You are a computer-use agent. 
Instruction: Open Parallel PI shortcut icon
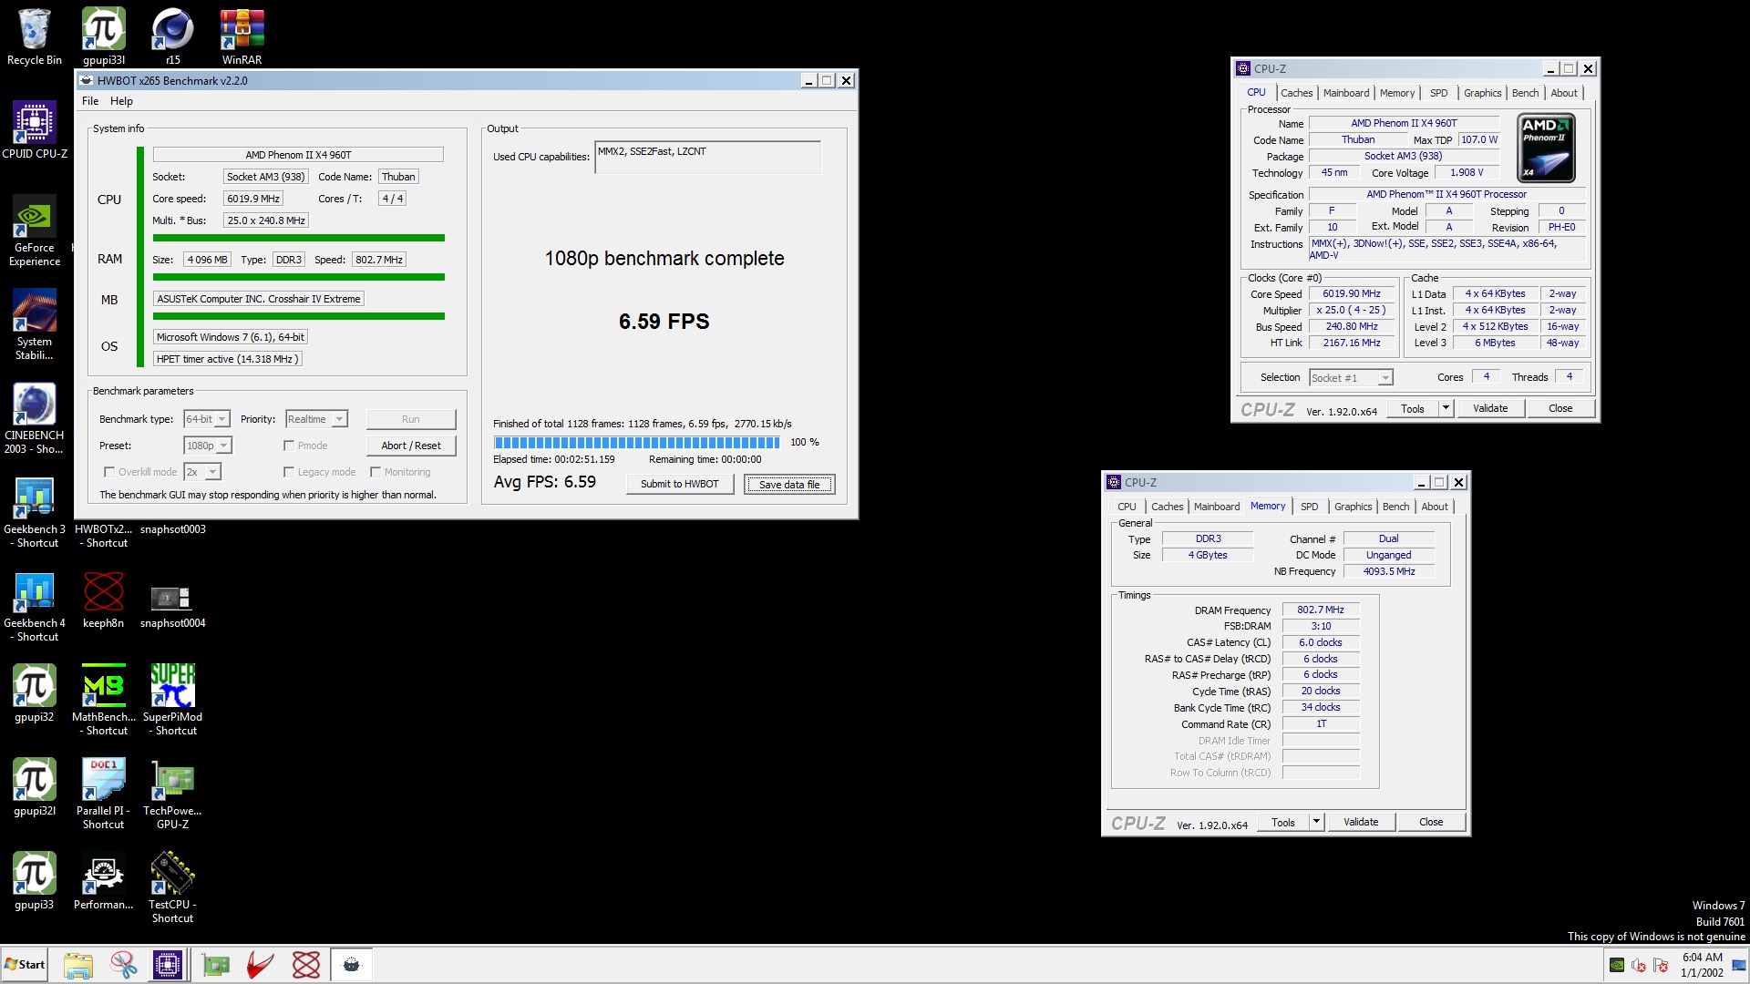(x=104, y=794)
